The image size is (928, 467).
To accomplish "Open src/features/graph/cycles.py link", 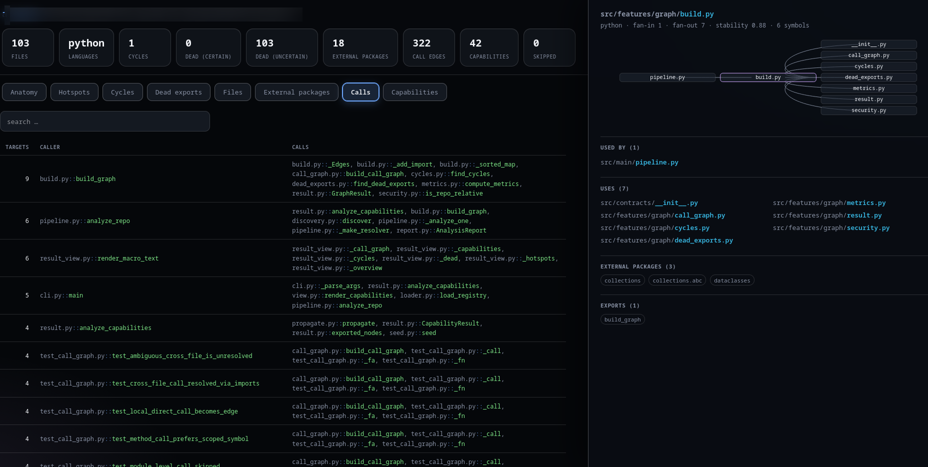I will pos(655,228).
